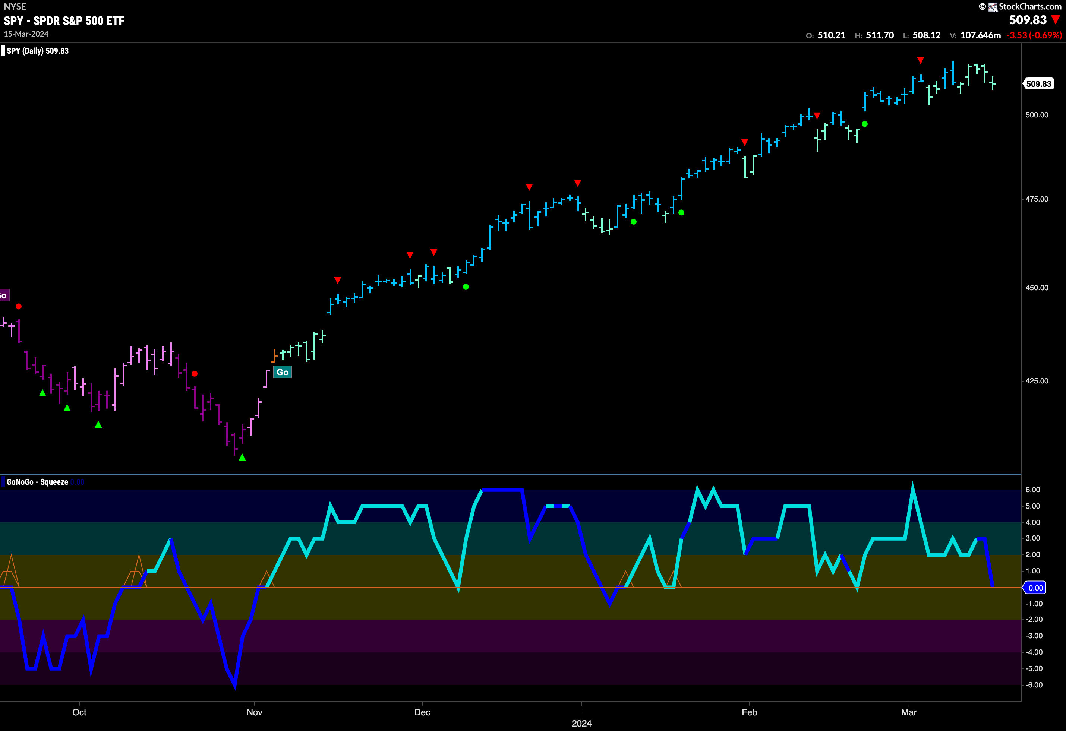The height and width of the screenshot is (731, 1066).
Task: Click the StockCharts.com copyright text
Action: 1020,6
